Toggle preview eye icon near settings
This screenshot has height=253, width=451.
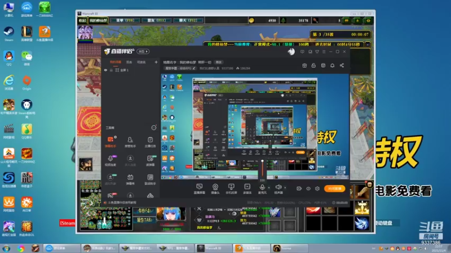(x=308, y=188)
